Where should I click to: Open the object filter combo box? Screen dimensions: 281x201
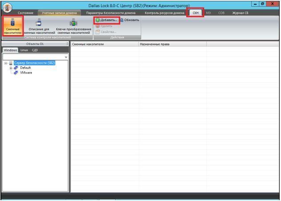point(35,57)
